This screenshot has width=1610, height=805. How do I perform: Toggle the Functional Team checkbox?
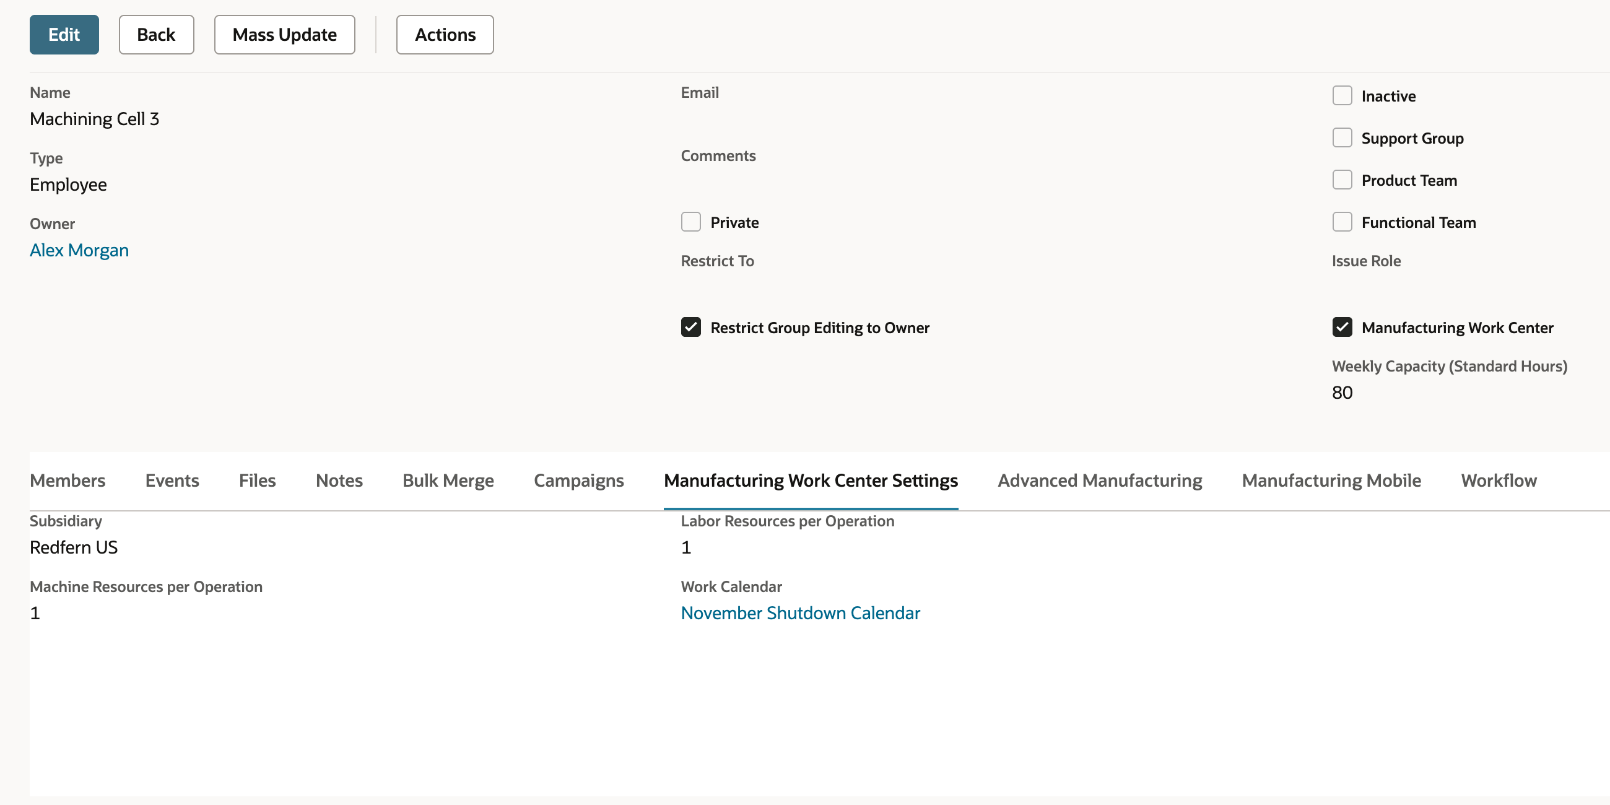(x=1342, y=222)
